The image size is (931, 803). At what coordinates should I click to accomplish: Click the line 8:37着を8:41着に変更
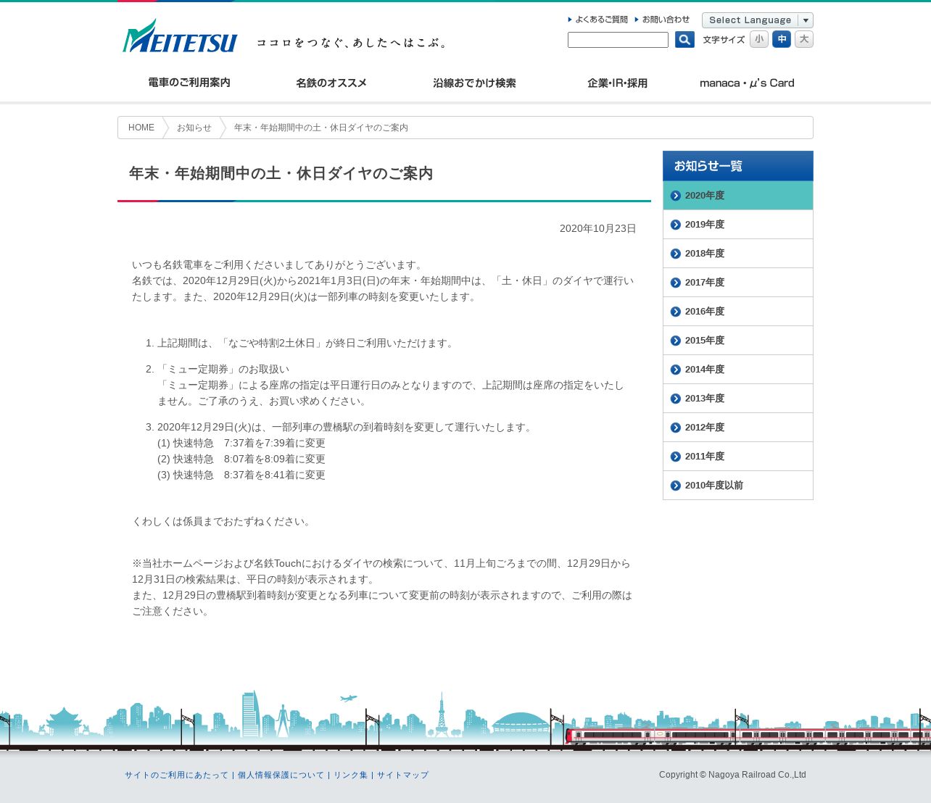coord(275,475)
